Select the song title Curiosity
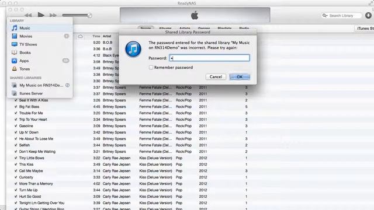The height and width of the screenshot is (210, 374). point(26,177)
